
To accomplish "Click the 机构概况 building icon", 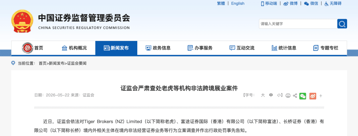I will coord(65,48).
